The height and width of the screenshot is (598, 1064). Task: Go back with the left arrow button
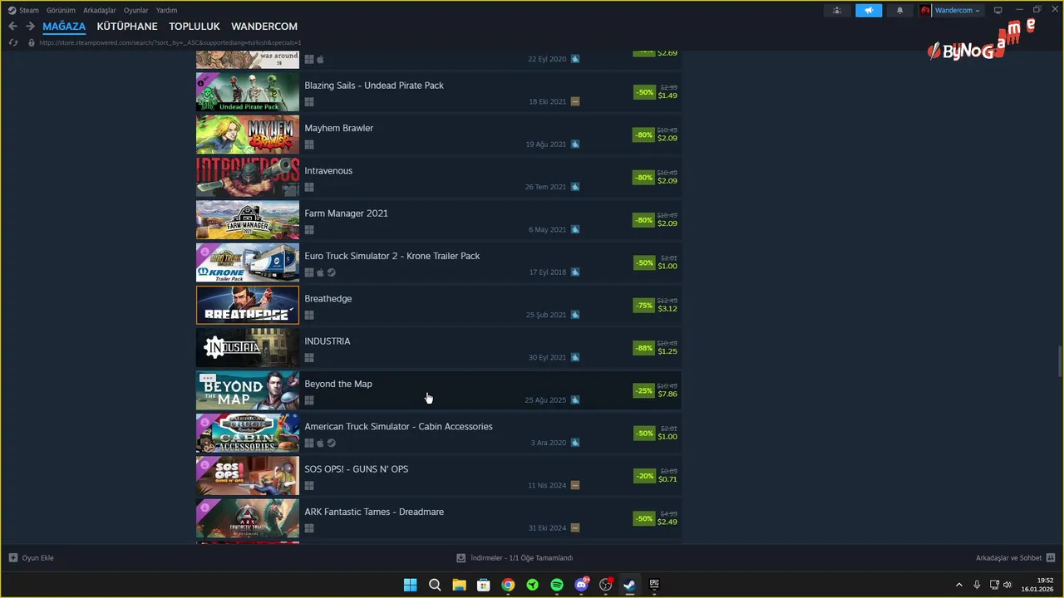click(12, 27)
